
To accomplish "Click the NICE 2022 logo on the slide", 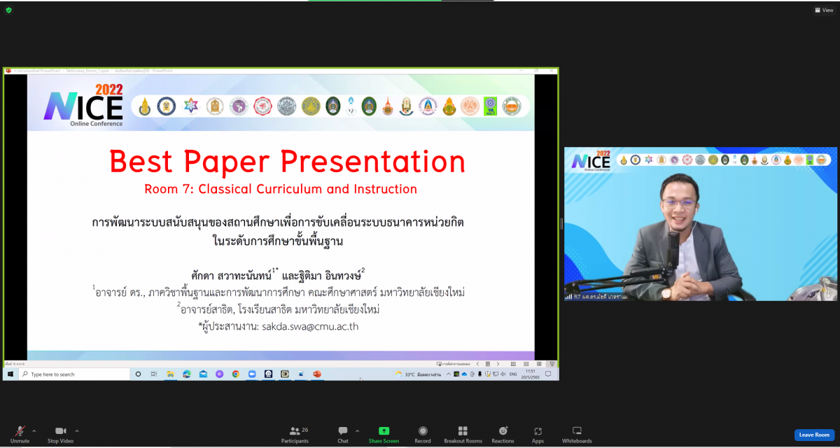I will click(x=83, y=105).
